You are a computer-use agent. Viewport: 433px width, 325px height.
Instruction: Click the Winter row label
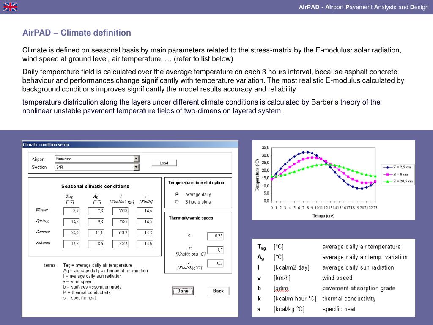42,210
